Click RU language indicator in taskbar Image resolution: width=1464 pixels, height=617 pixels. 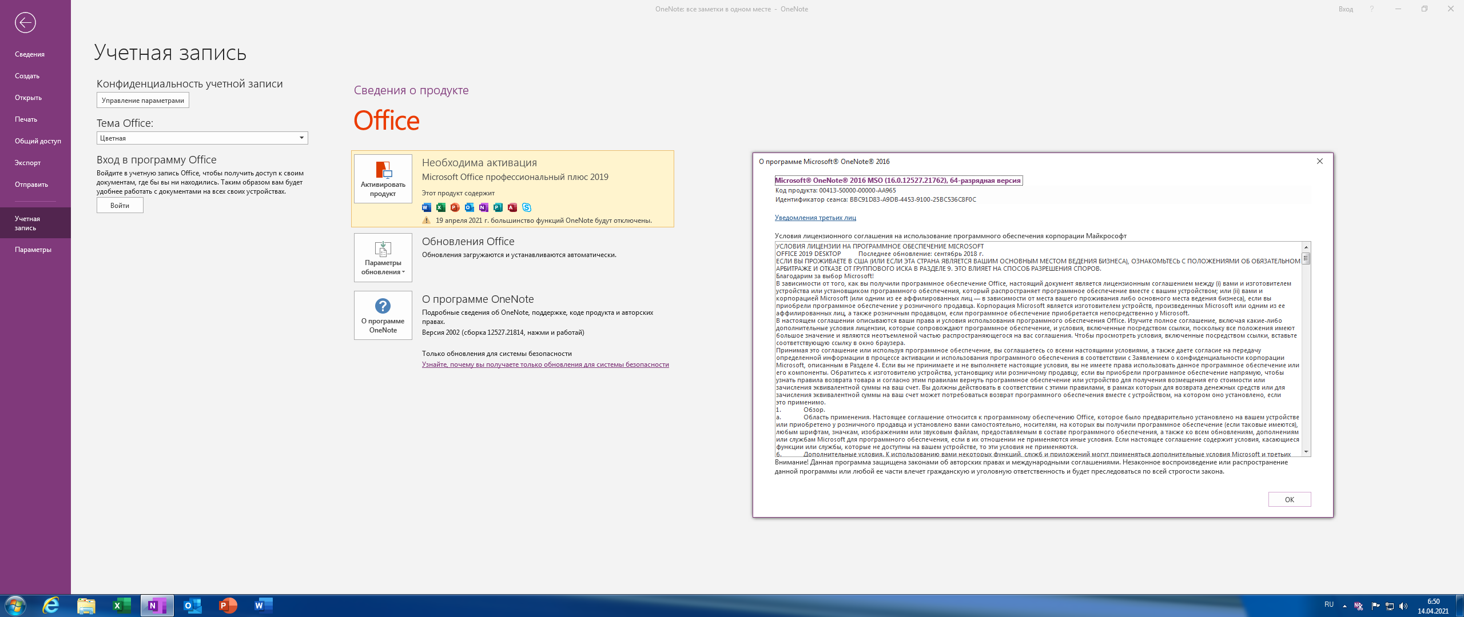point(1329,604)
